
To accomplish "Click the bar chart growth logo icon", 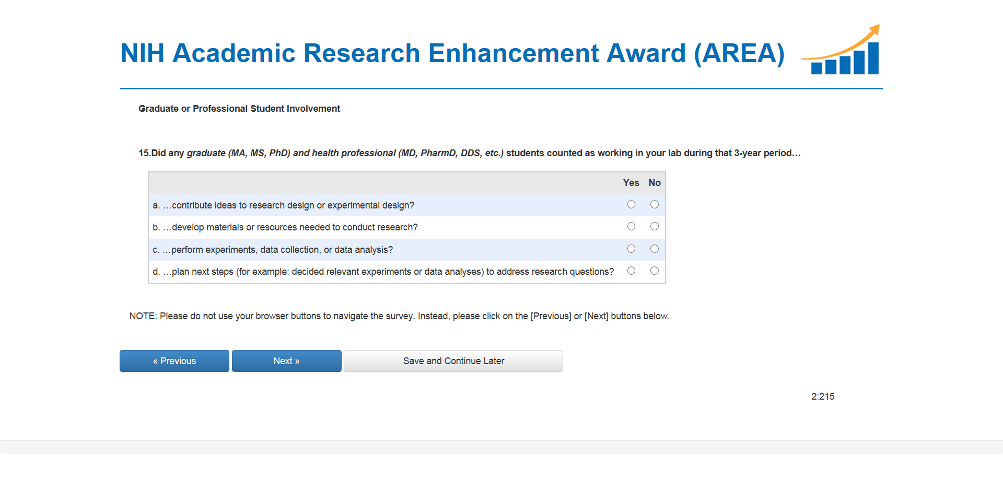I will coord(842,51).
